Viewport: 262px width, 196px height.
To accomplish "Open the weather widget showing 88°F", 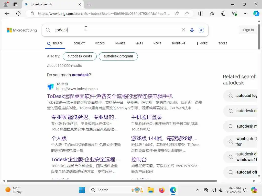I will click(13, 190).
